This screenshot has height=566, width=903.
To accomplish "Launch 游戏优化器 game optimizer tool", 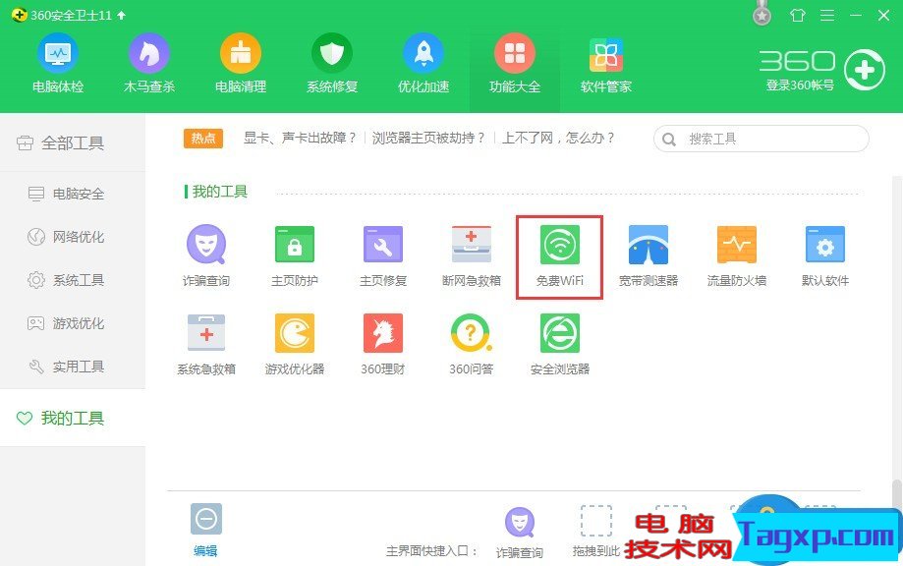I will tap(294, 344).
